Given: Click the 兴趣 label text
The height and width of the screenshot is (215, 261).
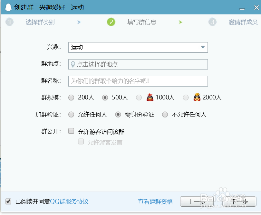Looking at the screenshot, I should point(54,47).
